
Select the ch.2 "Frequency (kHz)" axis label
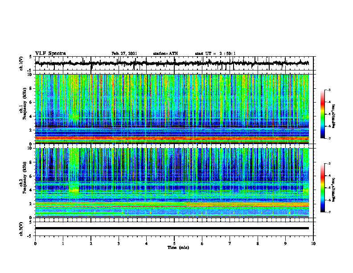[25, 178]
